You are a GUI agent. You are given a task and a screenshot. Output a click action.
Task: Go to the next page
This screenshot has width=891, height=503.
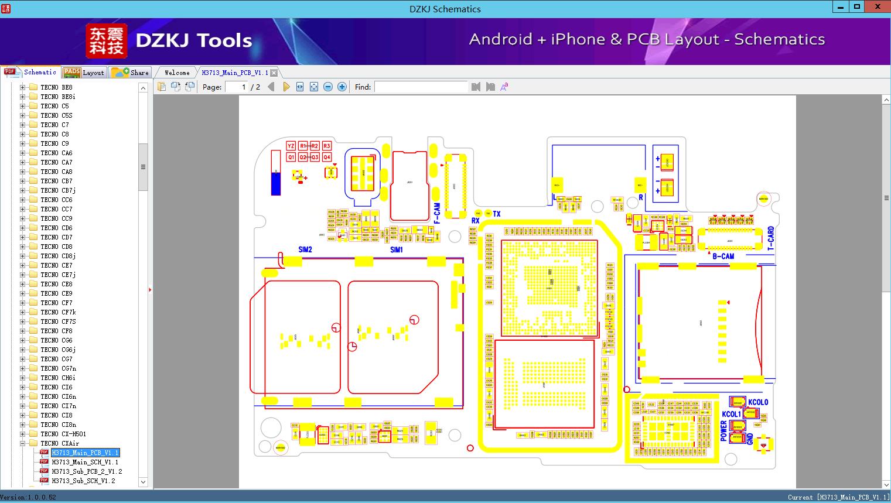click(286, 87)
